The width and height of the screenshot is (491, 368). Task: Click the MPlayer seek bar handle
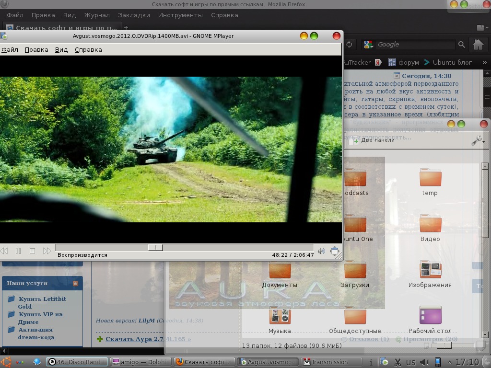pos(155,248)
